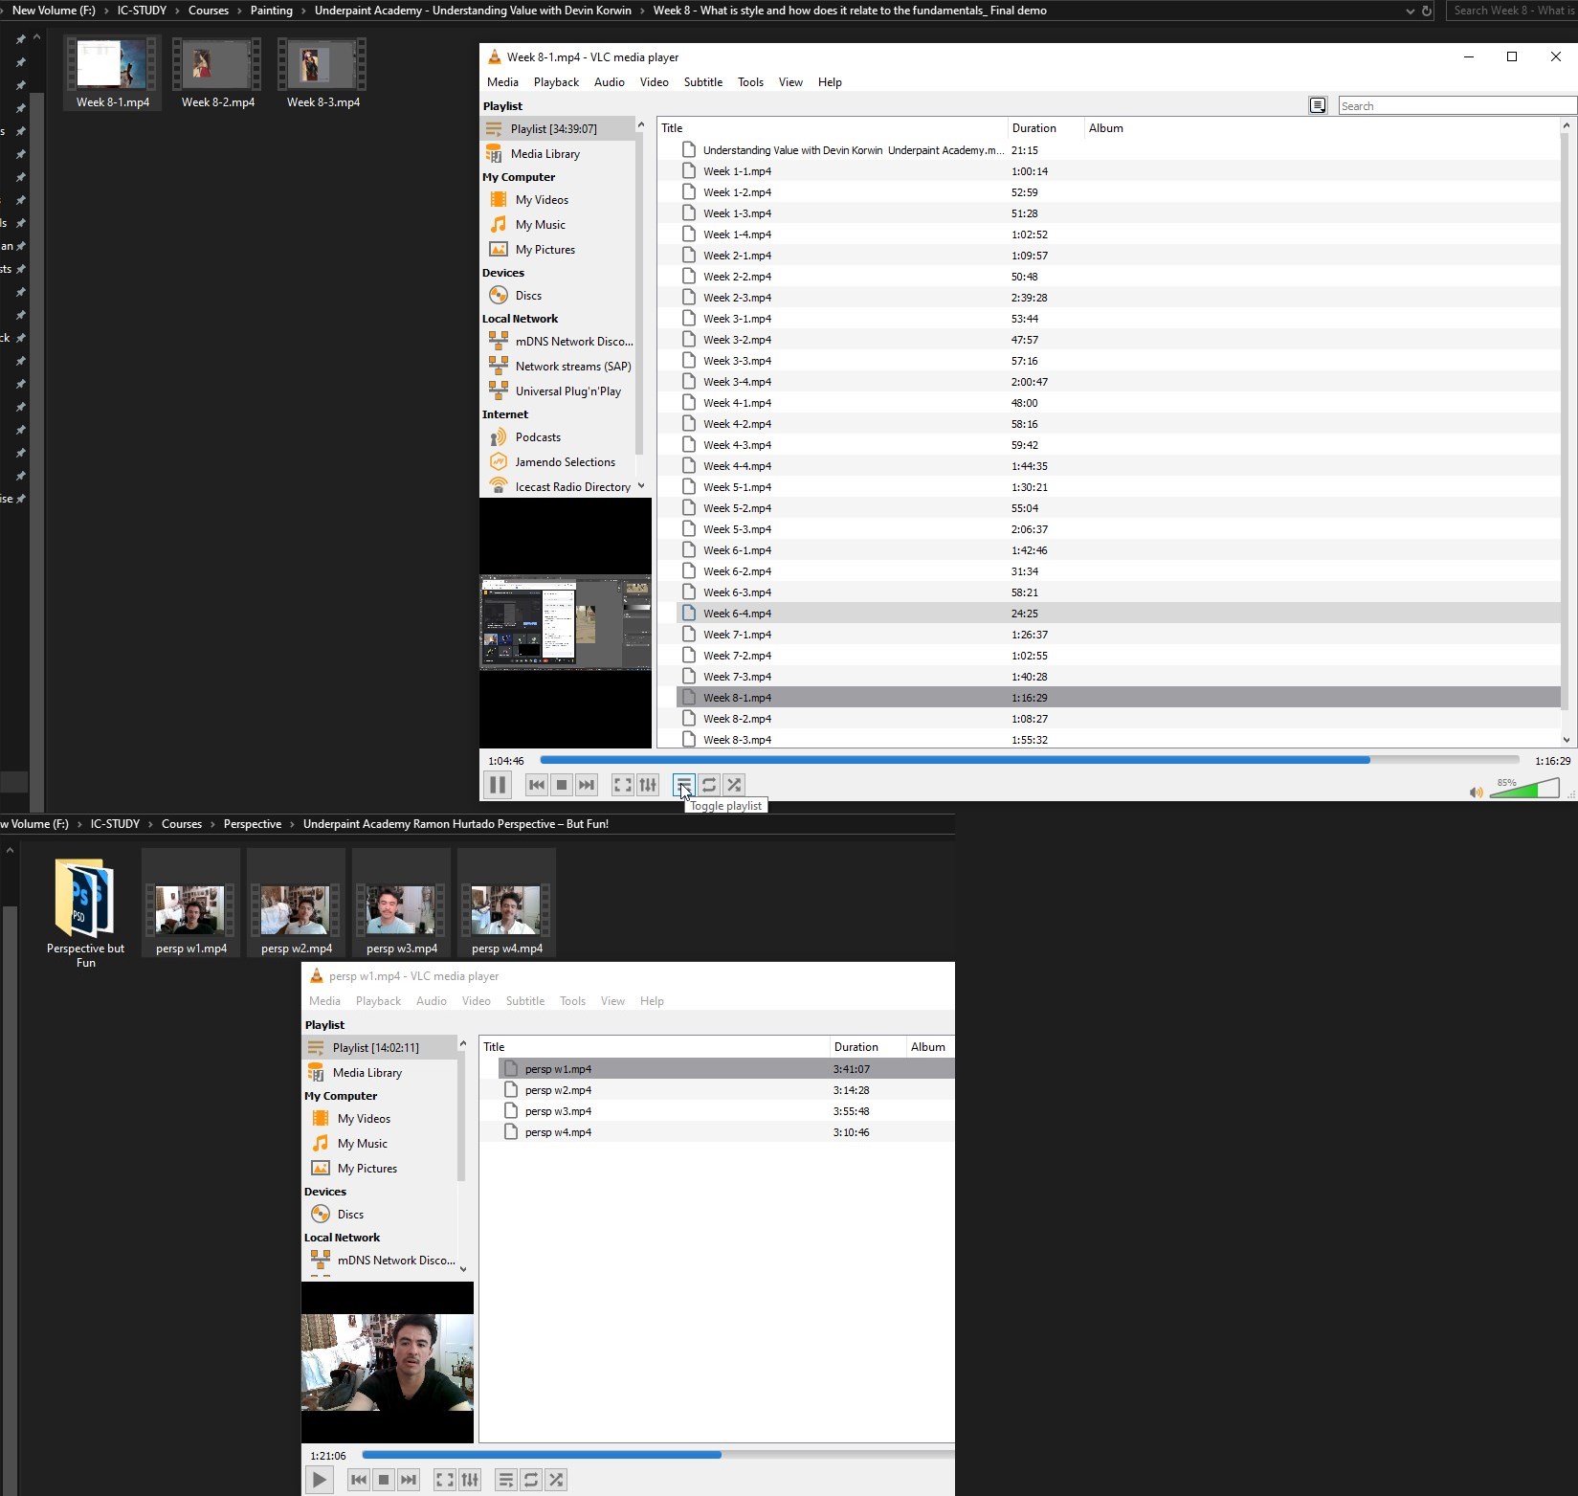Open the Subtitle menu in Week 8-1.mp4 player
This screenshot has height=1496, width=1578.
click(x=702, y=82)
